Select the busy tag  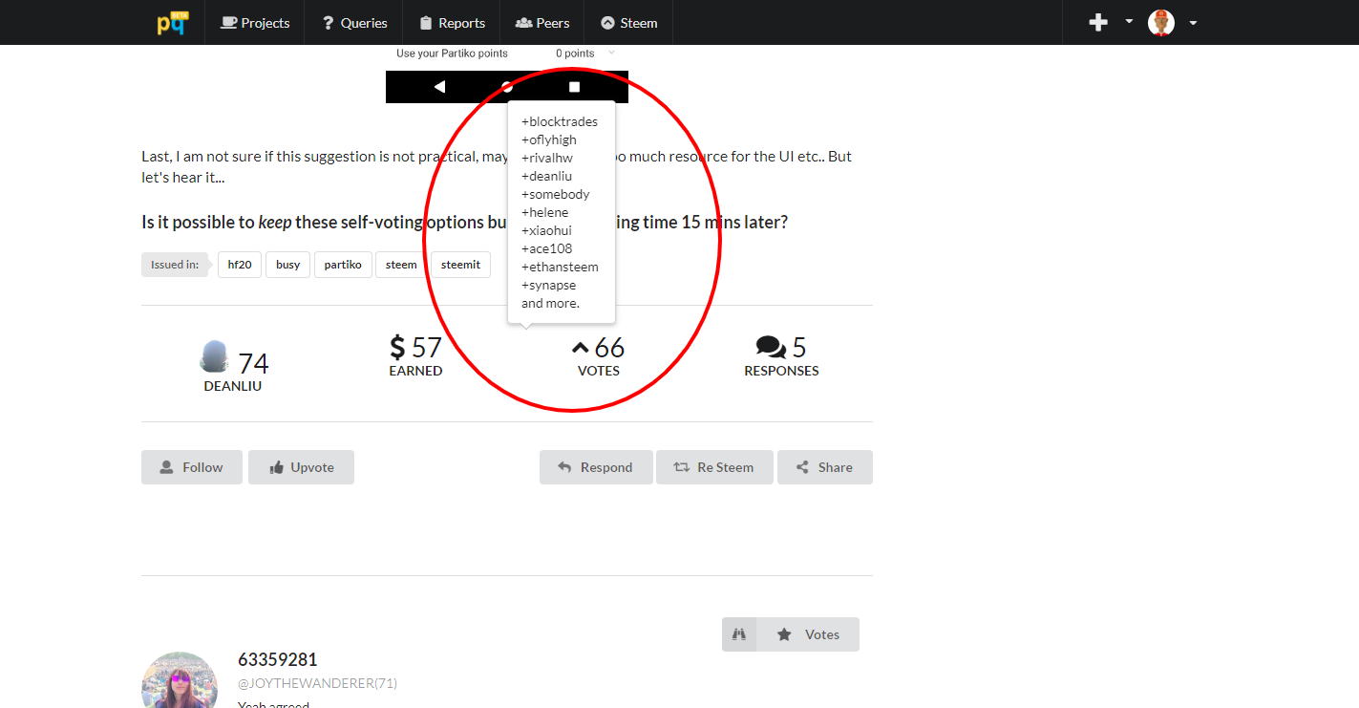(288, 265)
